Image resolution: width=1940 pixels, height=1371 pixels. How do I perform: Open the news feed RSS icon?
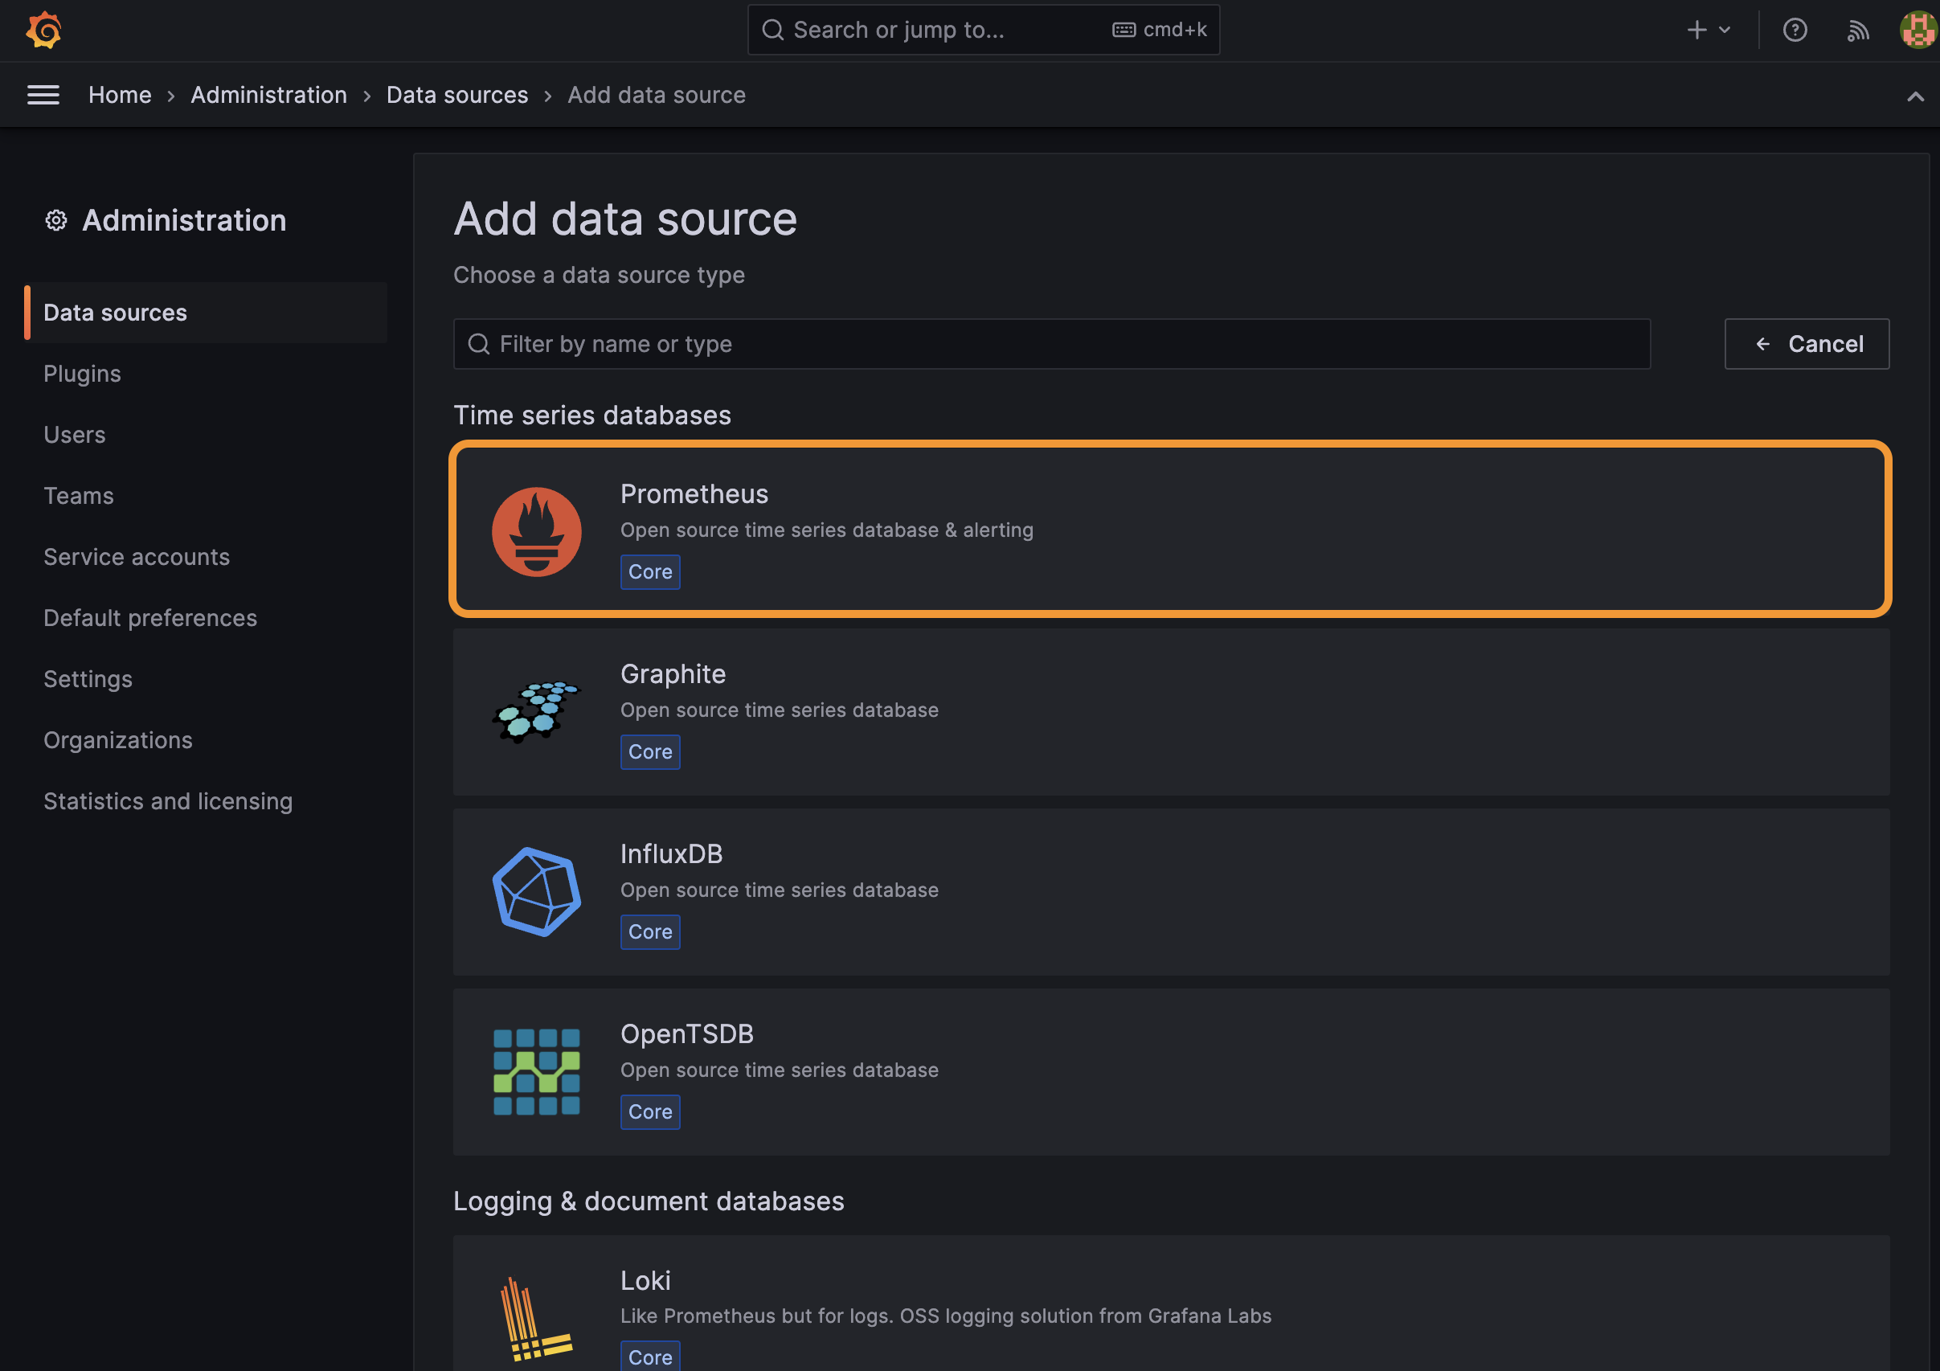pos(1856,31)
